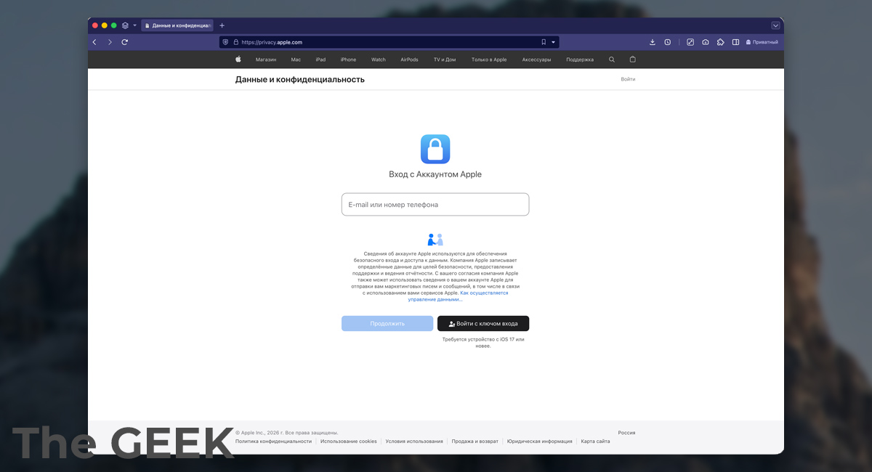Click the reload page icon

click(125, 42)
